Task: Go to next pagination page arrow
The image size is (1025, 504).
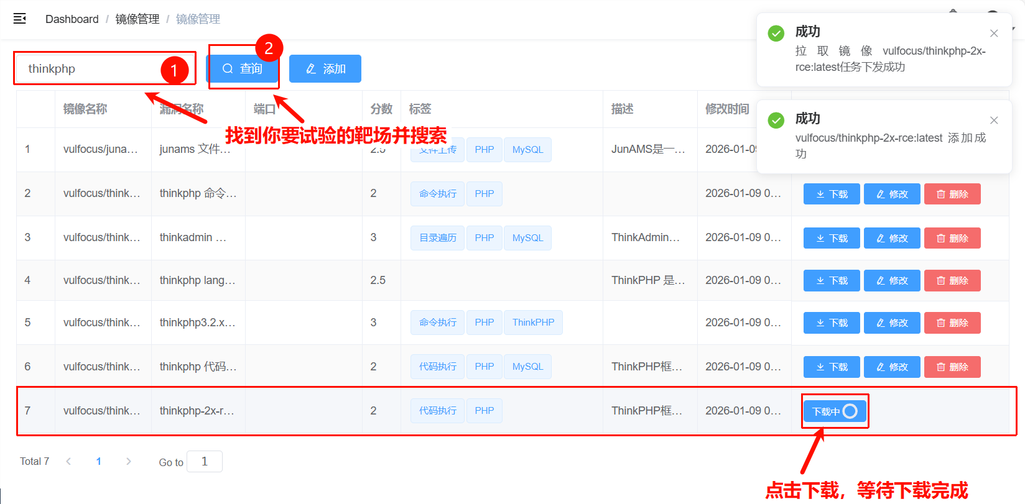Action: pos(129,461)
